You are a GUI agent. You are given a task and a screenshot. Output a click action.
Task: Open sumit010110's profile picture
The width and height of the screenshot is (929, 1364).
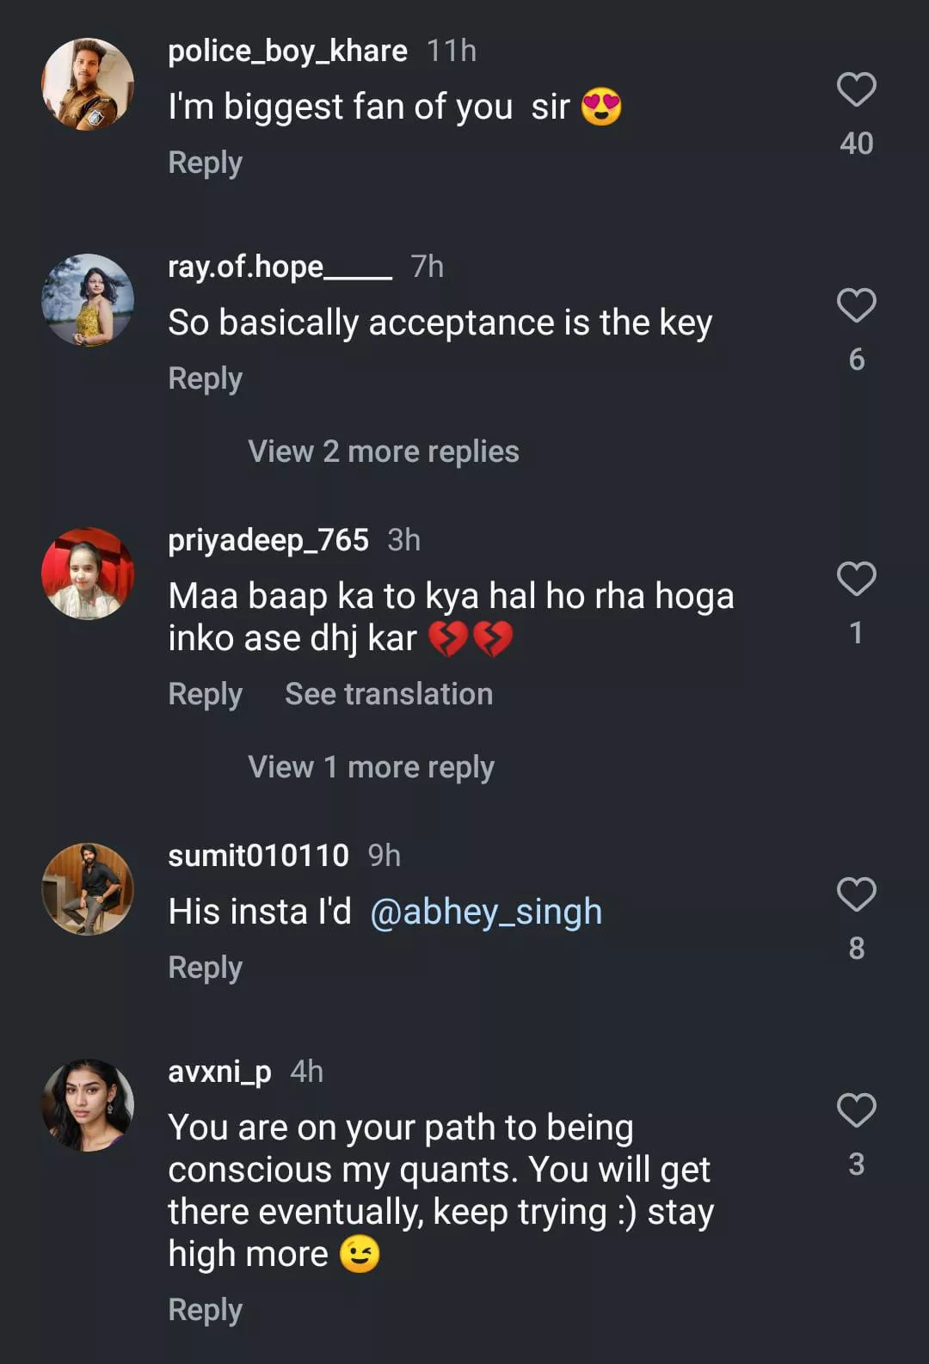(88, 889)
